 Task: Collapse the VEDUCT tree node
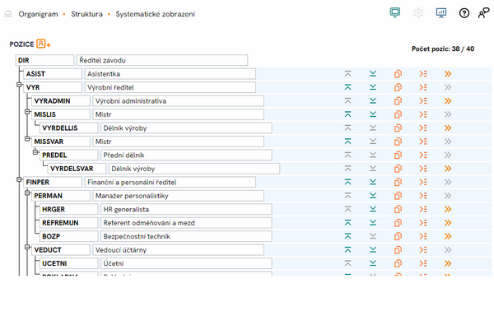(x=27, y=247)
